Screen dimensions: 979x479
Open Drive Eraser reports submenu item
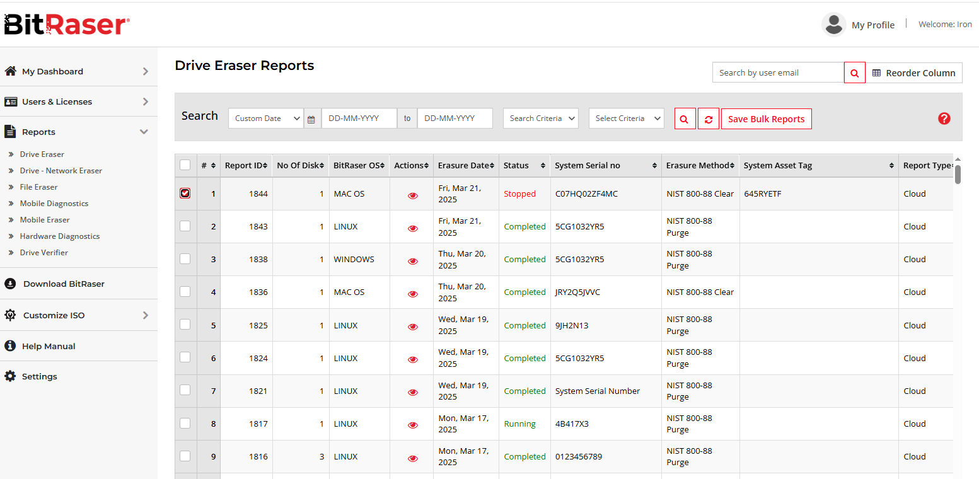pyautogui.click(x=42, y=154)
